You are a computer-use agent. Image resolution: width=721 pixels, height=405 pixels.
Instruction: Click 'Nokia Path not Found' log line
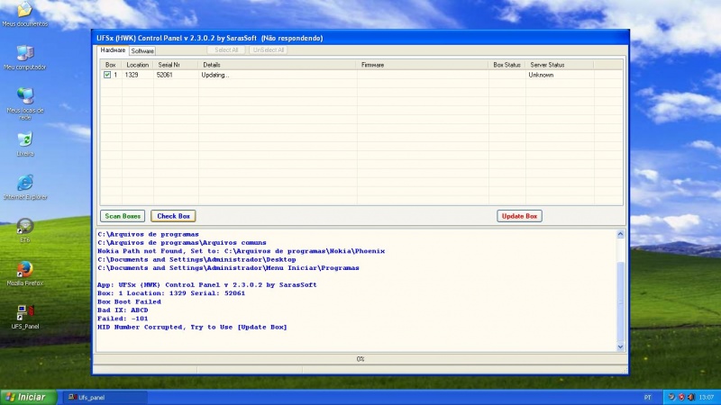pos(241,251)
